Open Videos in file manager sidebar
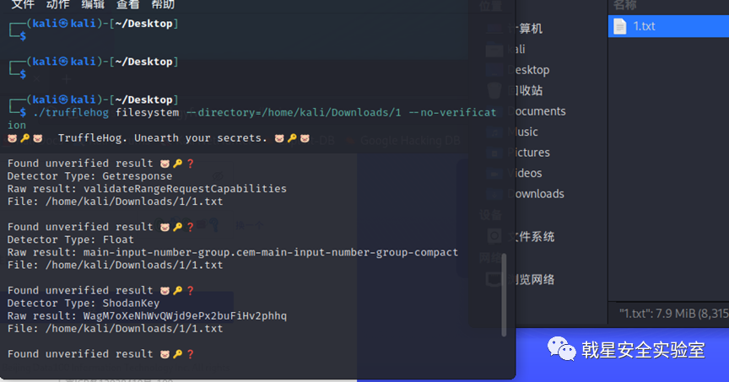This screenshot has width=729, height=382. tap(525, 173)
